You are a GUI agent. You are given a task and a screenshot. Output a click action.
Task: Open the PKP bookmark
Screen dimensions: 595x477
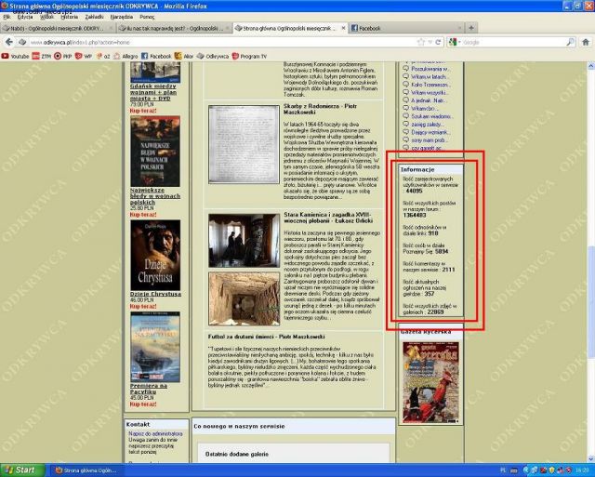pyautogui.click(x=62, y=56)
